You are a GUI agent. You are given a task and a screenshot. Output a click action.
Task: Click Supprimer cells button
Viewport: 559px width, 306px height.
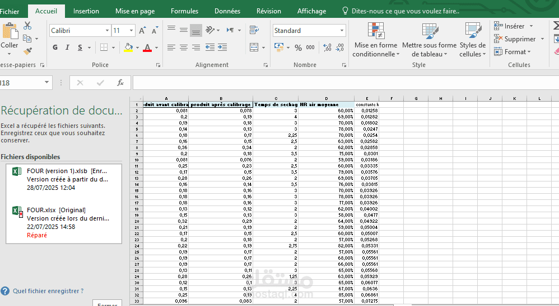(519, 39)
